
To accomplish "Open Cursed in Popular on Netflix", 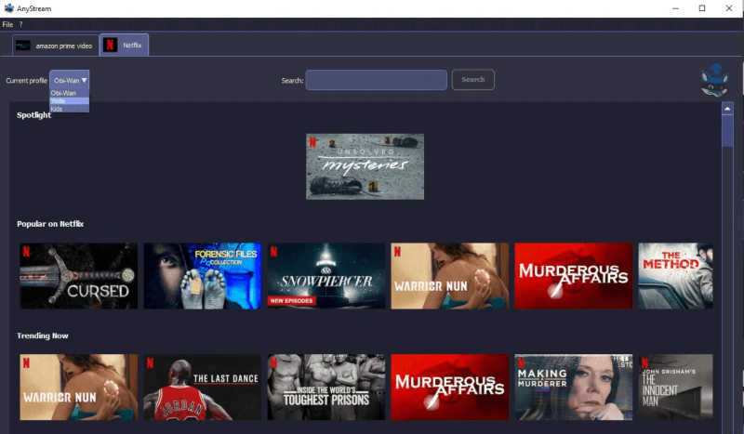I will (x=79, y=276).
